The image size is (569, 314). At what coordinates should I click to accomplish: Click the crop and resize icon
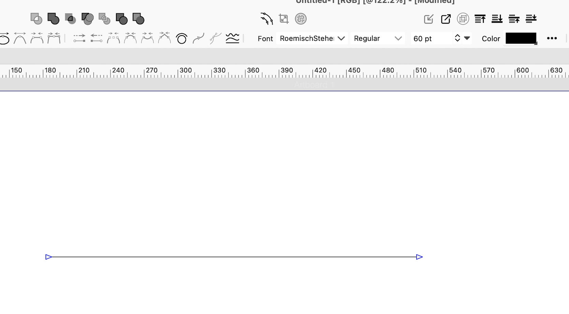point(283,19)
